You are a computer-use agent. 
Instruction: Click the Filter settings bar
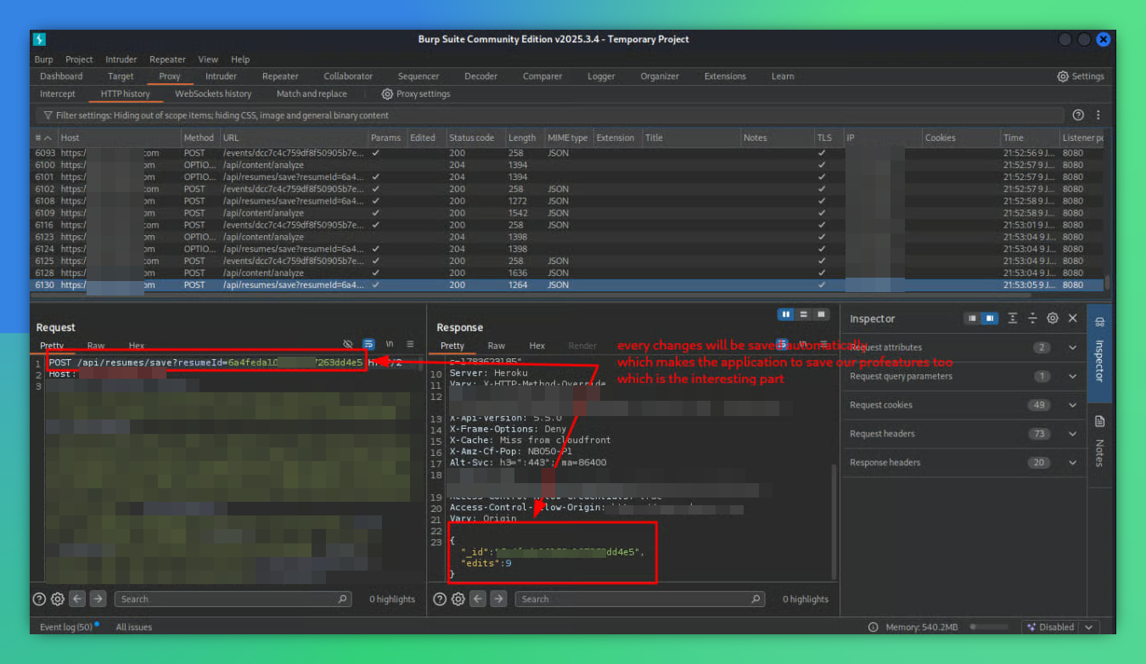pos(549,115)
